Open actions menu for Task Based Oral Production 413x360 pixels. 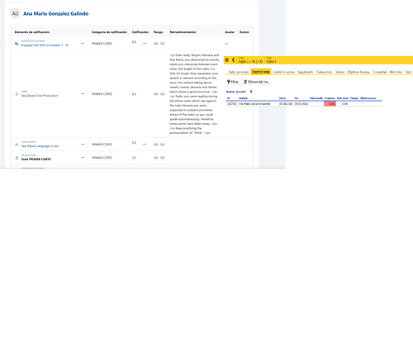tap(83, 94)
